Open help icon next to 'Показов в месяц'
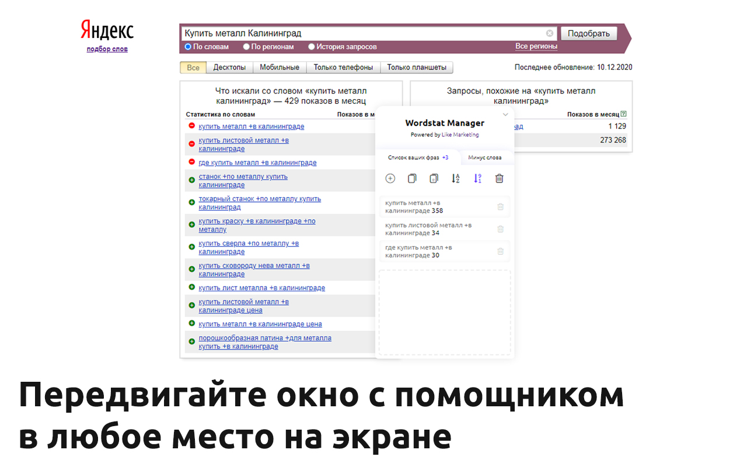747x467 pixels. (x=624, y=114)
